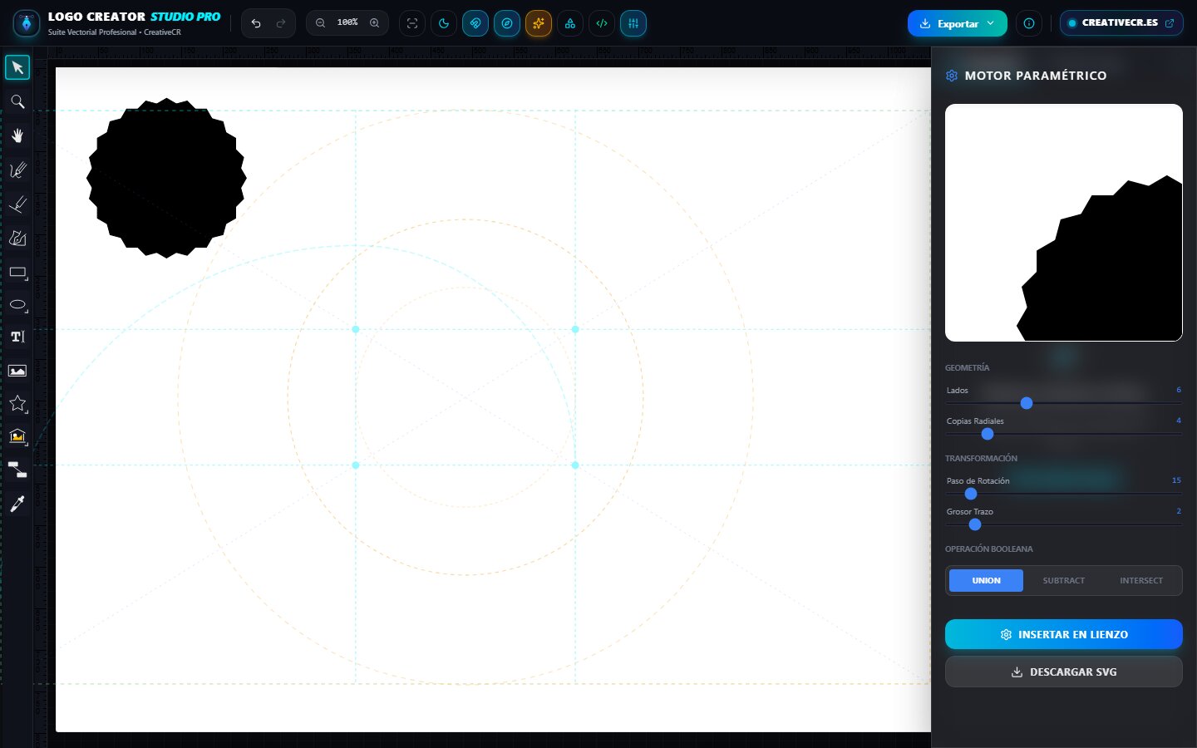Select the connector tool in left toolbar
1197x748 pixels.
pyautogui.click(x=17, y=470)
